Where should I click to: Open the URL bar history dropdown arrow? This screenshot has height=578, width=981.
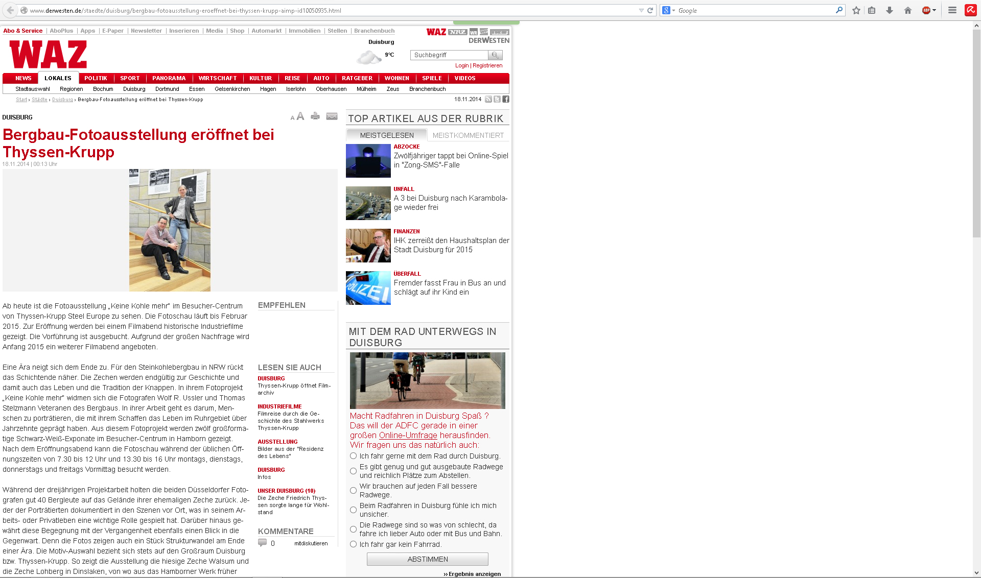point(641,10)
